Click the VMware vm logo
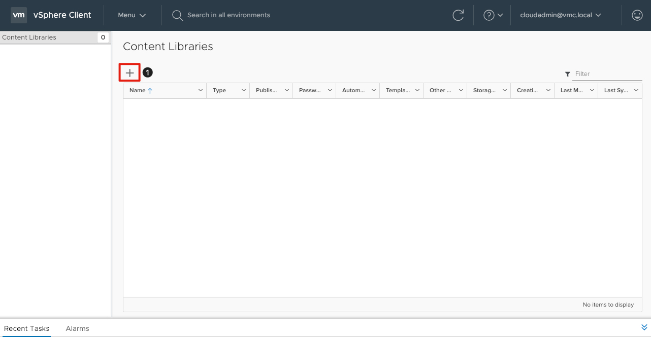651x337 pixels. click(x=19, y=15)
